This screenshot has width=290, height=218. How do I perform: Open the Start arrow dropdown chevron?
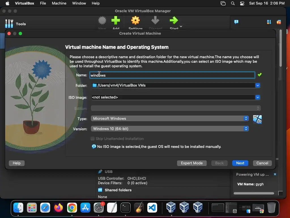181,26
